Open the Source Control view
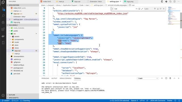 3,9
